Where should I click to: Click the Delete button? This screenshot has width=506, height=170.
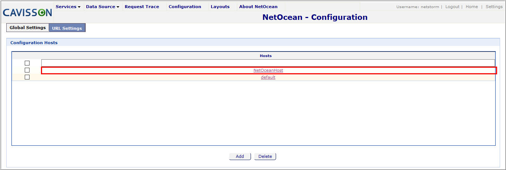pyautogui.click(x=265, y=156)
